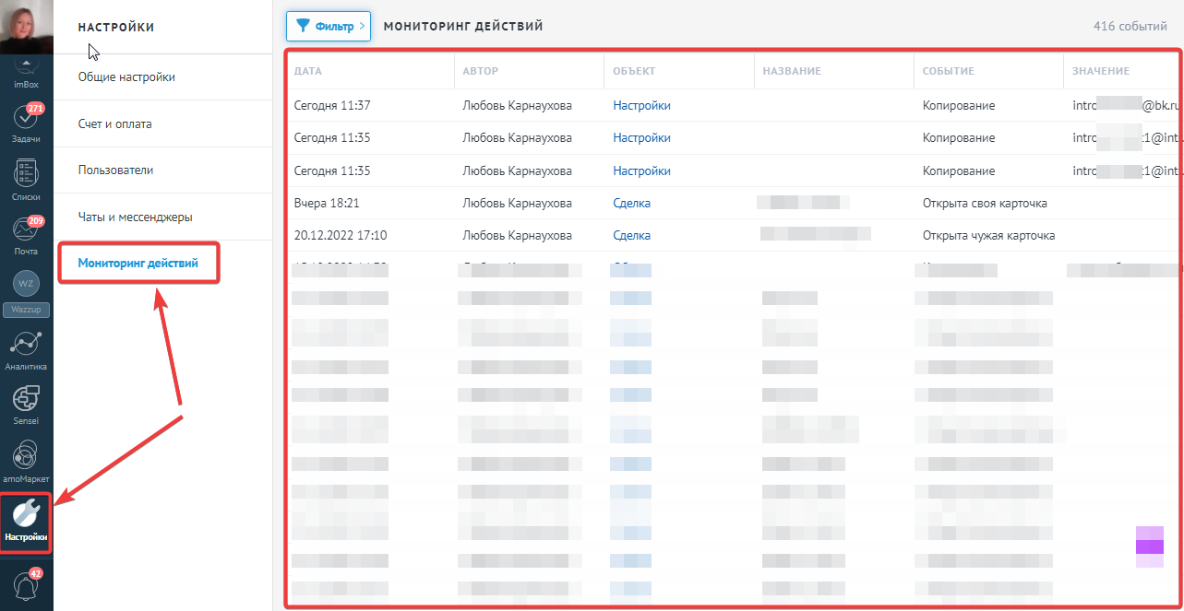This screenshot has width=1184, height=611.
Task: Open amoМаркет in the sidebar
Action: 26,464
